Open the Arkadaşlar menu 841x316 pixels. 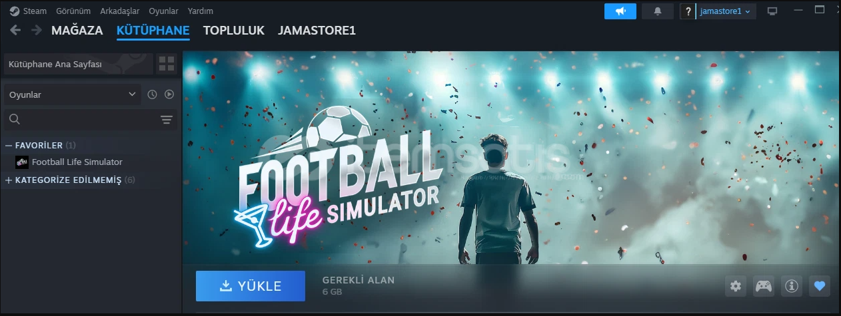[120, 11]
